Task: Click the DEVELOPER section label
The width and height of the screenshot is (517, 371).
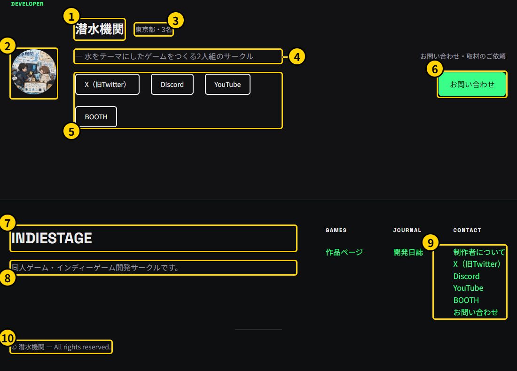Action: pos(27,4)
